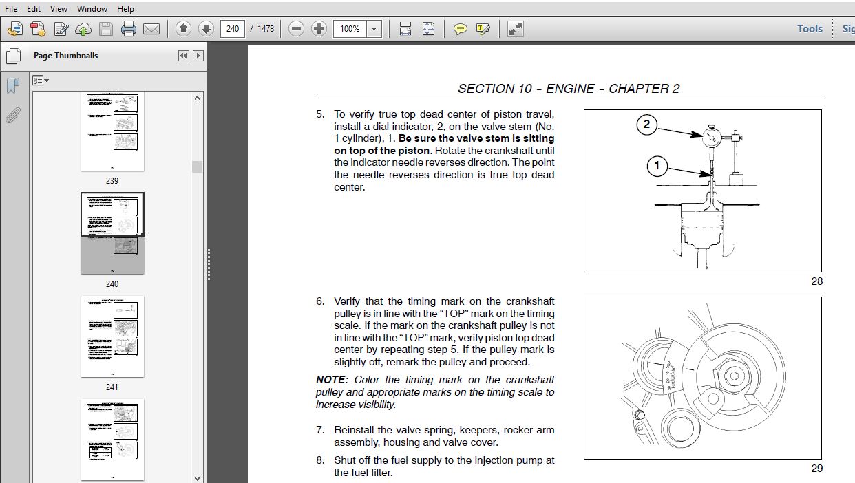
Task: Click the 'NOTE:' italic paragraph label
Action: pos(332,380)
